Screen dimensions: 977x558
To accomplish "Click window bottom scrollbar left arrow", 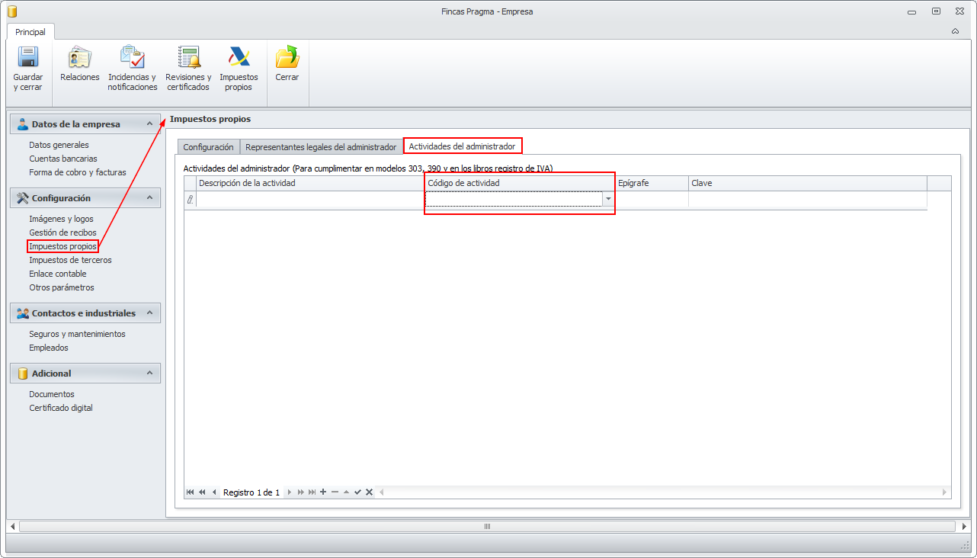I will point(12,526).
